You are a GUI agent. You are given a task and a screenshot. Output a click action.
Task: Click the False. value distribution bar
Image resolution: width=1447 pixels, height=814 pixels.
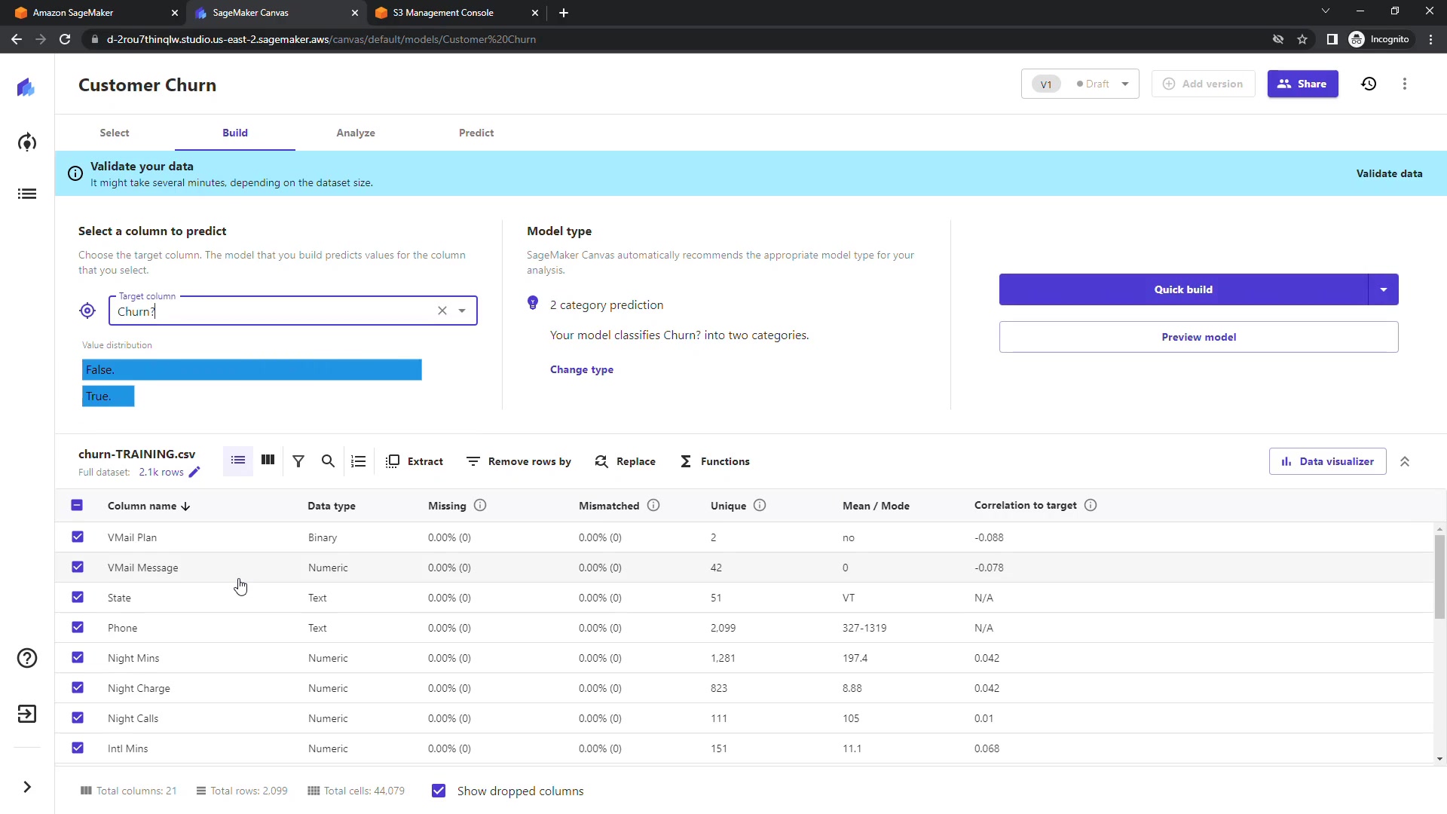pos(252,369)
